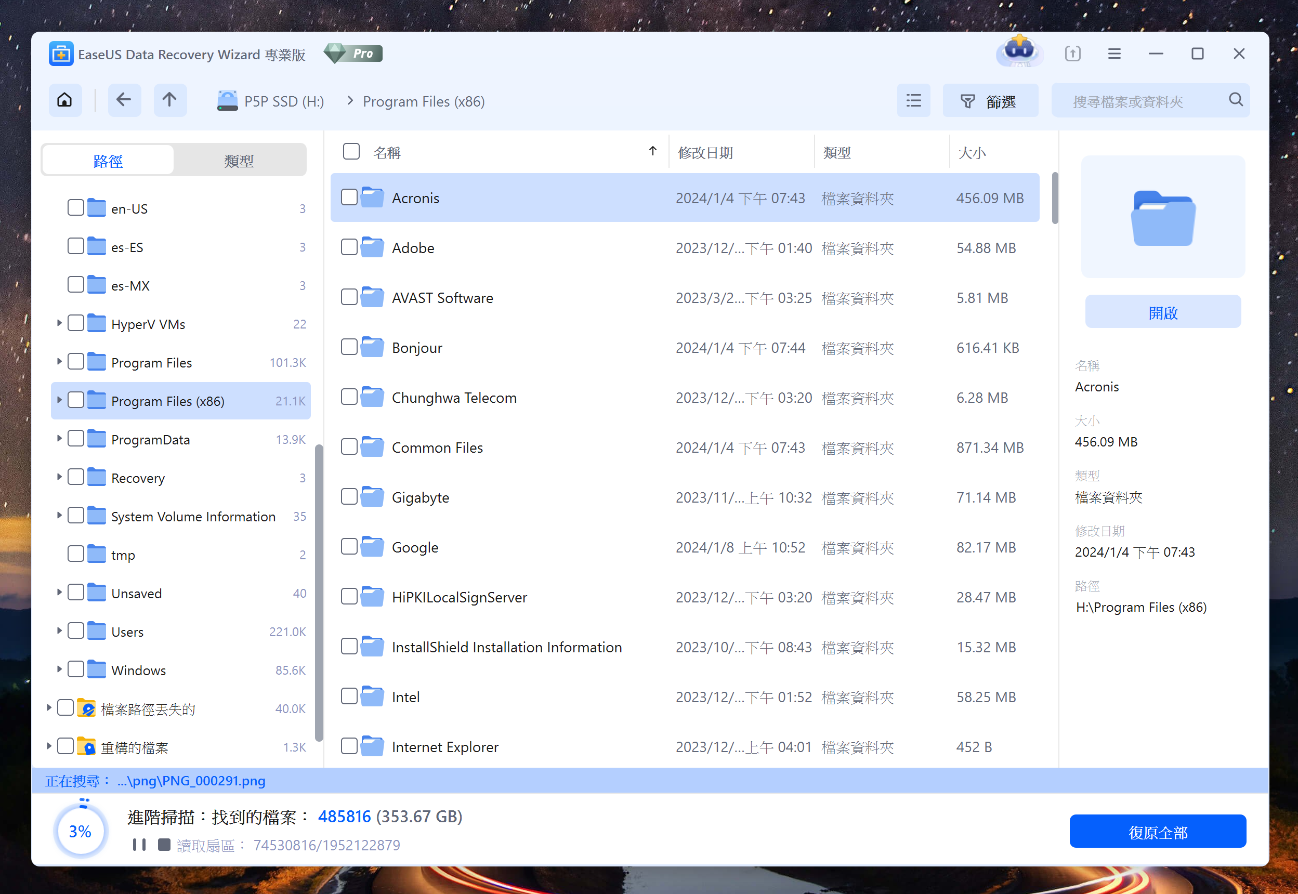Screen dimensions: 1298x894
Task: Go back with left arrow button
Action: tap(124, 101)
